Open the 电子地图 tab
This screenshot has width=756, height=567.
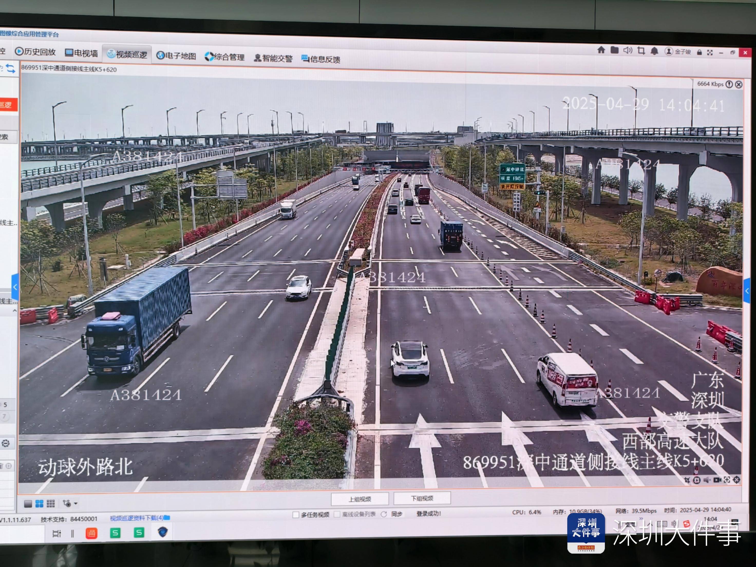[x=176, y=56]
